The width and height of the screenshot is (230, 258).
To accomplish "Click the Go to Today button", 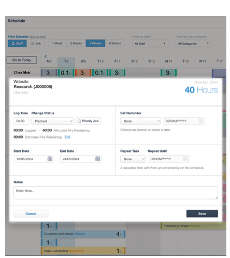I will pyautogui.click(x=22, y=60).
